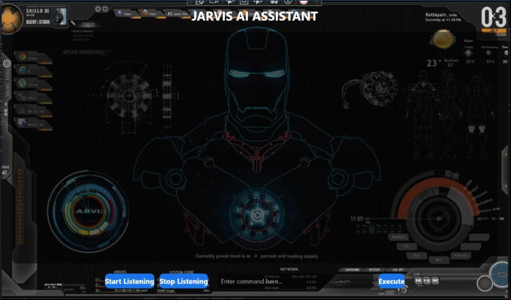Stop voice capture with Stop Listening
This screenshot has width=511, height=300.
coord(183,282)
